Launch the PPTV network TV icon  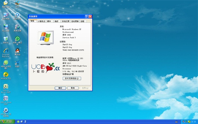point(6,110)
